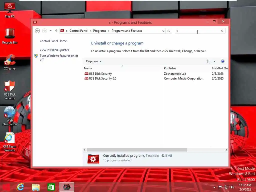Open This PC desktop icon
The image size is (256, 192).
[x=10, y=10]
